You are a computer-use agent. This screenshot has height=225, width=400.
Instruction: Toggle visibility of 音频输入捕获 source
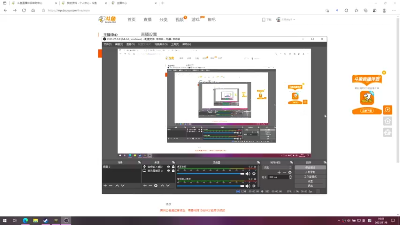(x=168, y=167)
